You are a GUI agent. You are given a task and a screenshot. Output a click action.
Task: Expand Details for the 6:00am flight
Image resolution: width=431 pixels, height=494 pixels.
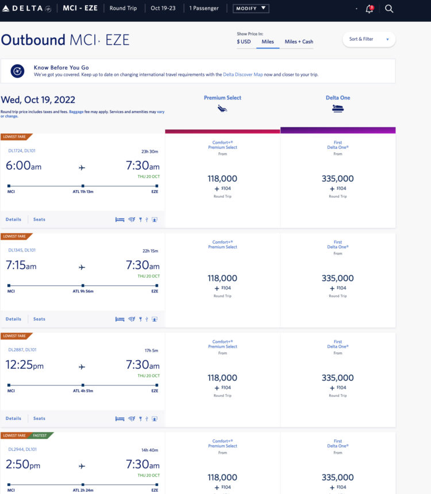coord(13,219)
